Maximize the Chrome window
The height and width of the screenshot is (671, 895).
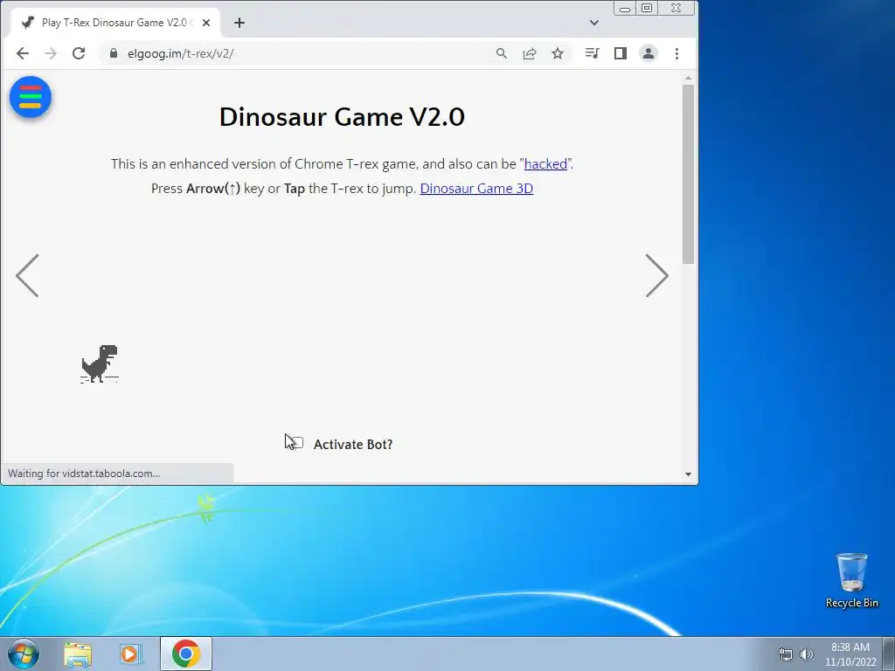point(647,8)
